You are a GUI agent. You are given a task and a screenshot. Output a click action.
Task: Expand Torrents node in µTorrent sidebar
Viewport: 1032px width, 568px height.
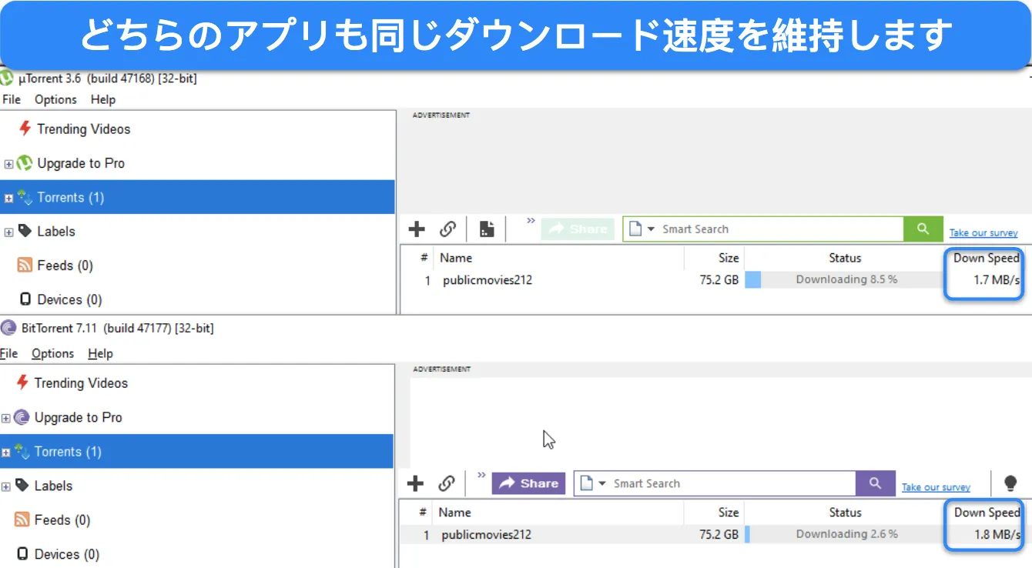8,198
